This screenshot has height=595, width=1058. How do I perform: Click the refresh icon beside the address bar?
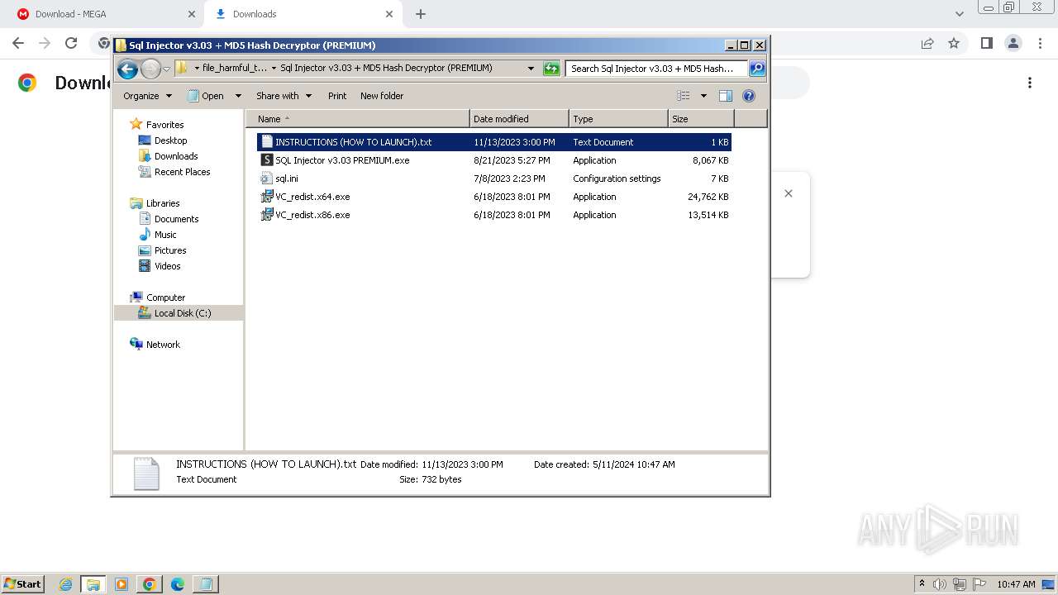click(x=551, y=69)
